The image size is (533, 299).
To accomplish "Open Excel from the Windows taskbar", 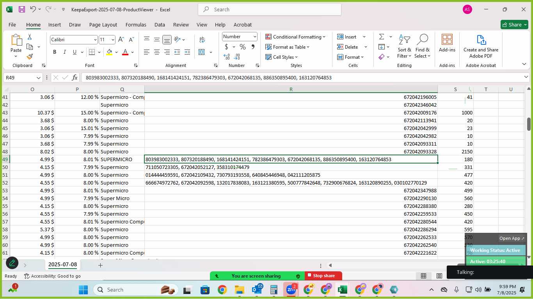I will pyautogui.click(x=342, y=290).
